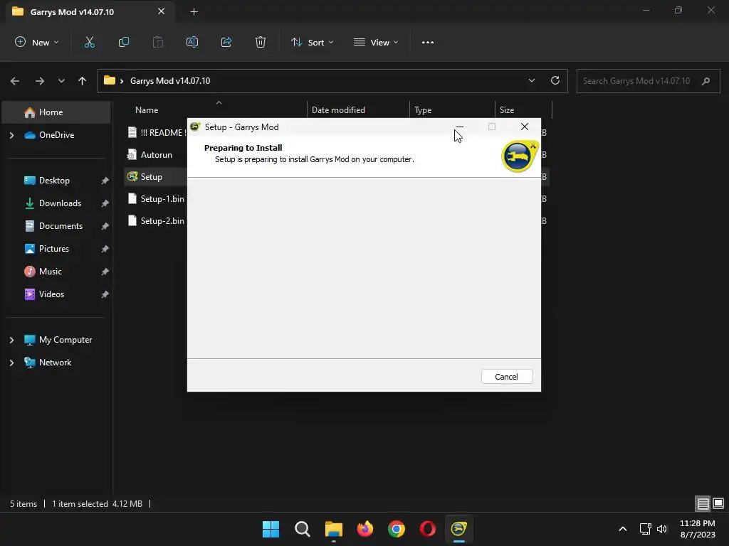Expand the OneDrive tree node
The image size is (729, 546).
pyautogui.click(x=11, y=135)
